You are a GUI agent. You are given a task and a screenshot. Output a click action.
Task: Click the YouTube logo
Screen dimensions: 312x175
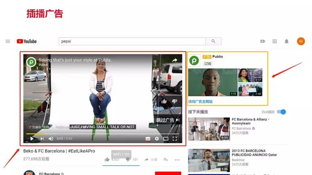(27, 41)
